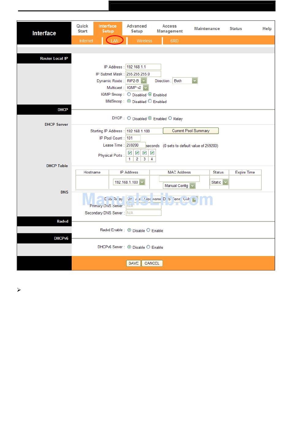
Task: Expand the Manual Config dropdown
Action: [179, 185]
